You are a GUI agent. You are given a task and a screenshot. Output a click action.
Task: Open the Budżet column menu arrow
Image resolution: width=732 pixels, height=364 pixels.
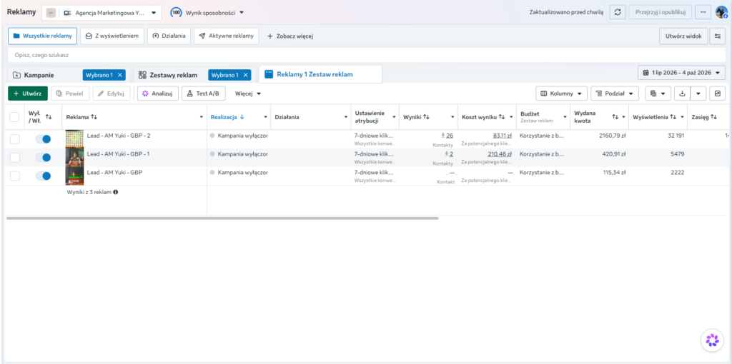point(565,117)
